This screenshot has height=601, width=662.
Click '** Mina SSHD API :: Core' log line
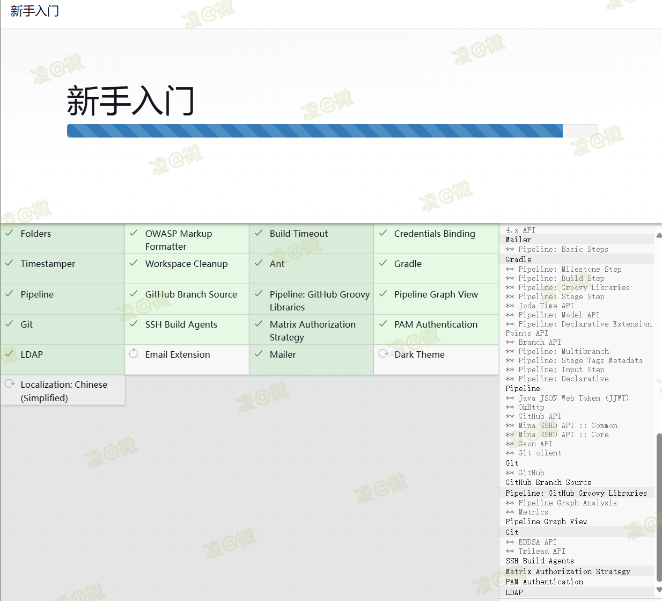557,435
